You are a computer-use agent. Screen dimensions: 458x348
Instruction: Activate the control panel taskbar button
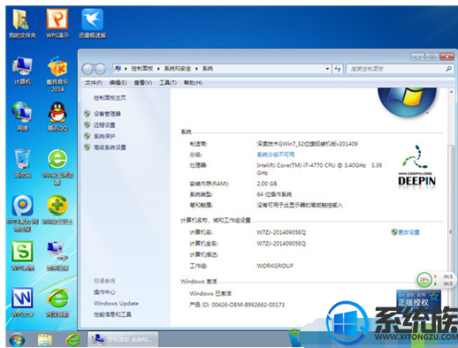123,339
